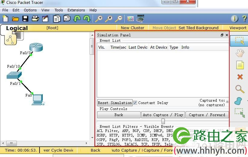Click the Time(sec) column header
The width and height of the screenshot is (248, 157).
pyautogui.click(x=118, y=47)
